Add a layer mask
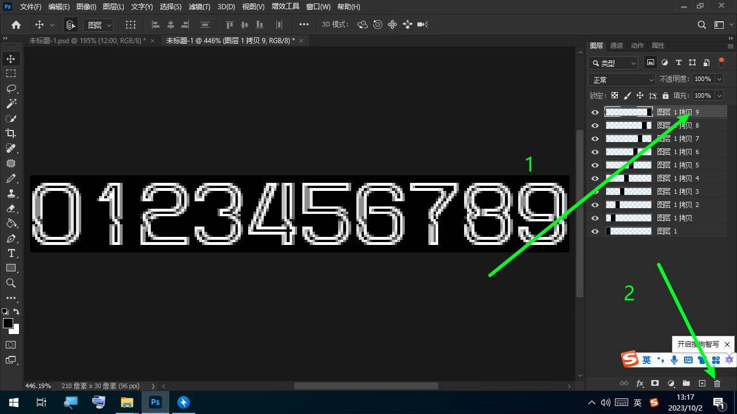The height and width of the screenshot is (414, 737). (x=655, y=384)
